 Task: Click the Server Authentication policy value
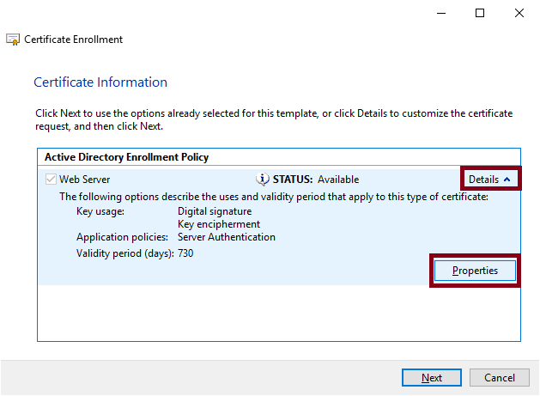click(227, 237)
